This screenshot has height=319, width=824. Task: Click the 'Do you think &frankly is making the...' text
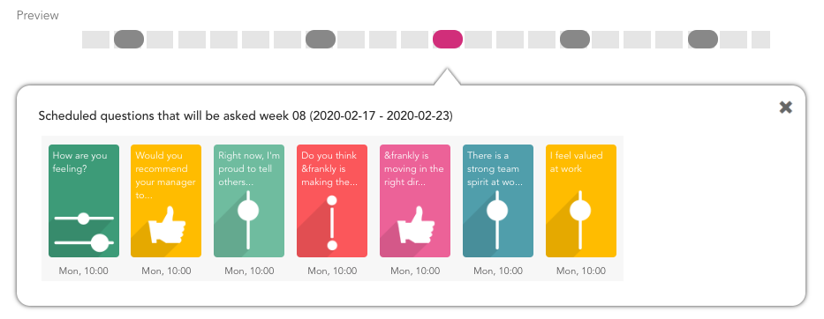click(x=329, y=169)
